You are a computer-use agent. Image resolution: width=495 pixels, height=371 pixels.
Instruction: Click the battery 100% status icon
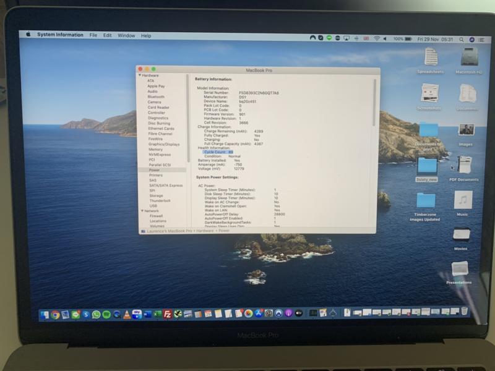click(x=403, y=39)
